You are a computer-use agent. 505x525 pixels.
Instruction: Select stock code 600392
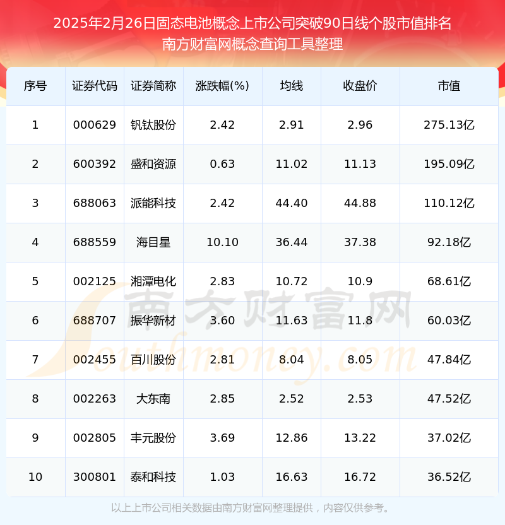coord(95,164)
